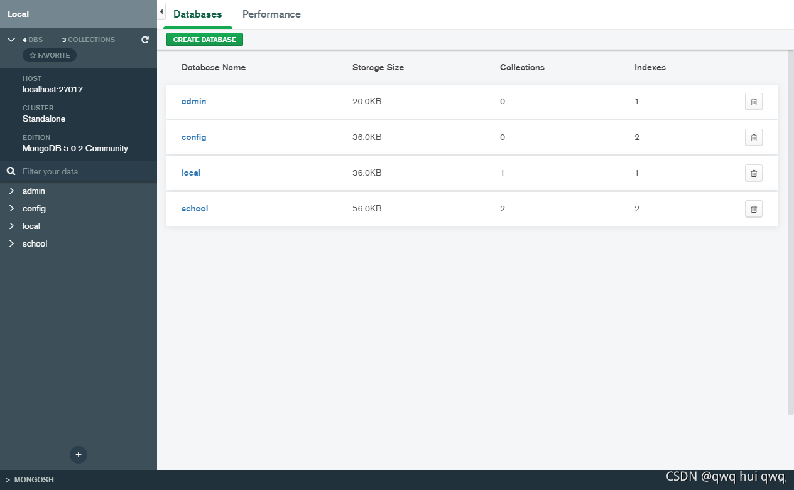Screen dimensions: 794x490
Task: Expand the config database in sidebar
Action: pyautogui.click(x=11, y=208)
